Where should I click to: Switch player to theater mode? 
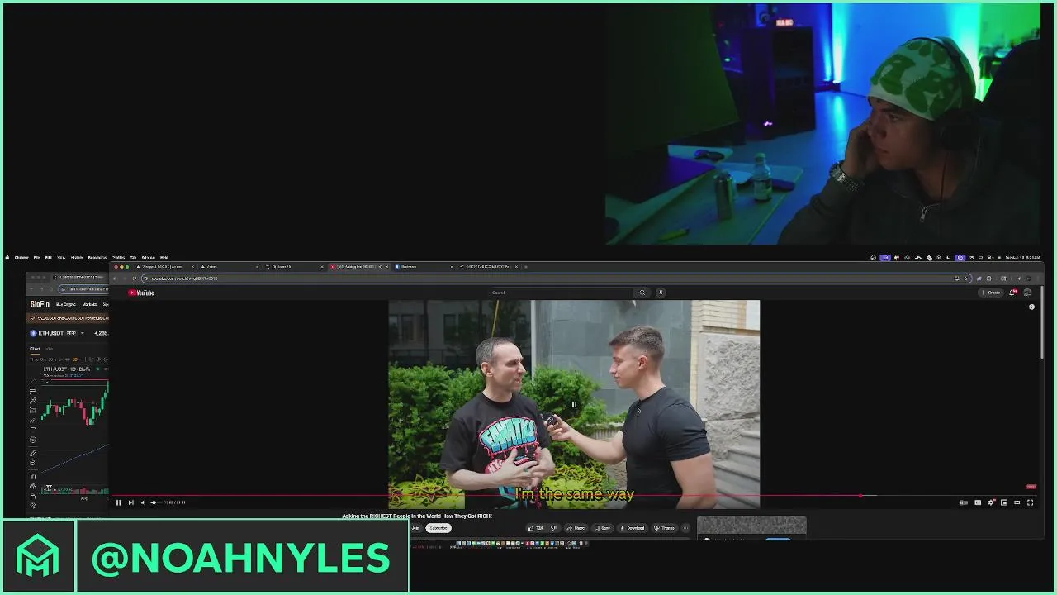point(1017,502)
